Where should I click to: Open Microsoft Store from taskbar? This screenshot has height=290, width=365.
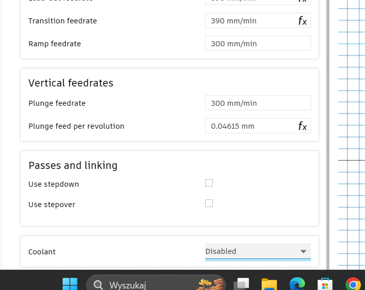(325, 284)
